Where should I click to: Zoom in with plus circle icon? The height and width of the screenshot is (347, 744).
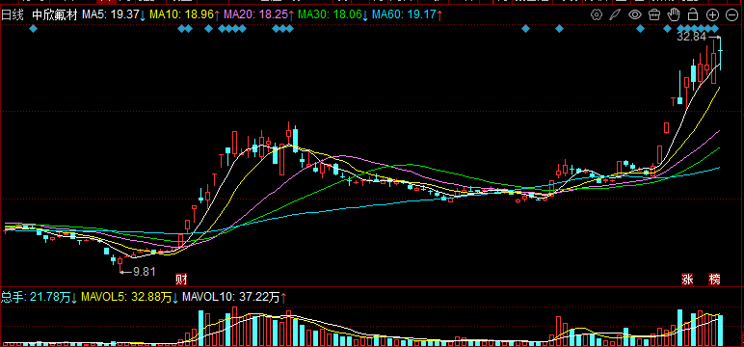click(x=712, y=14)
